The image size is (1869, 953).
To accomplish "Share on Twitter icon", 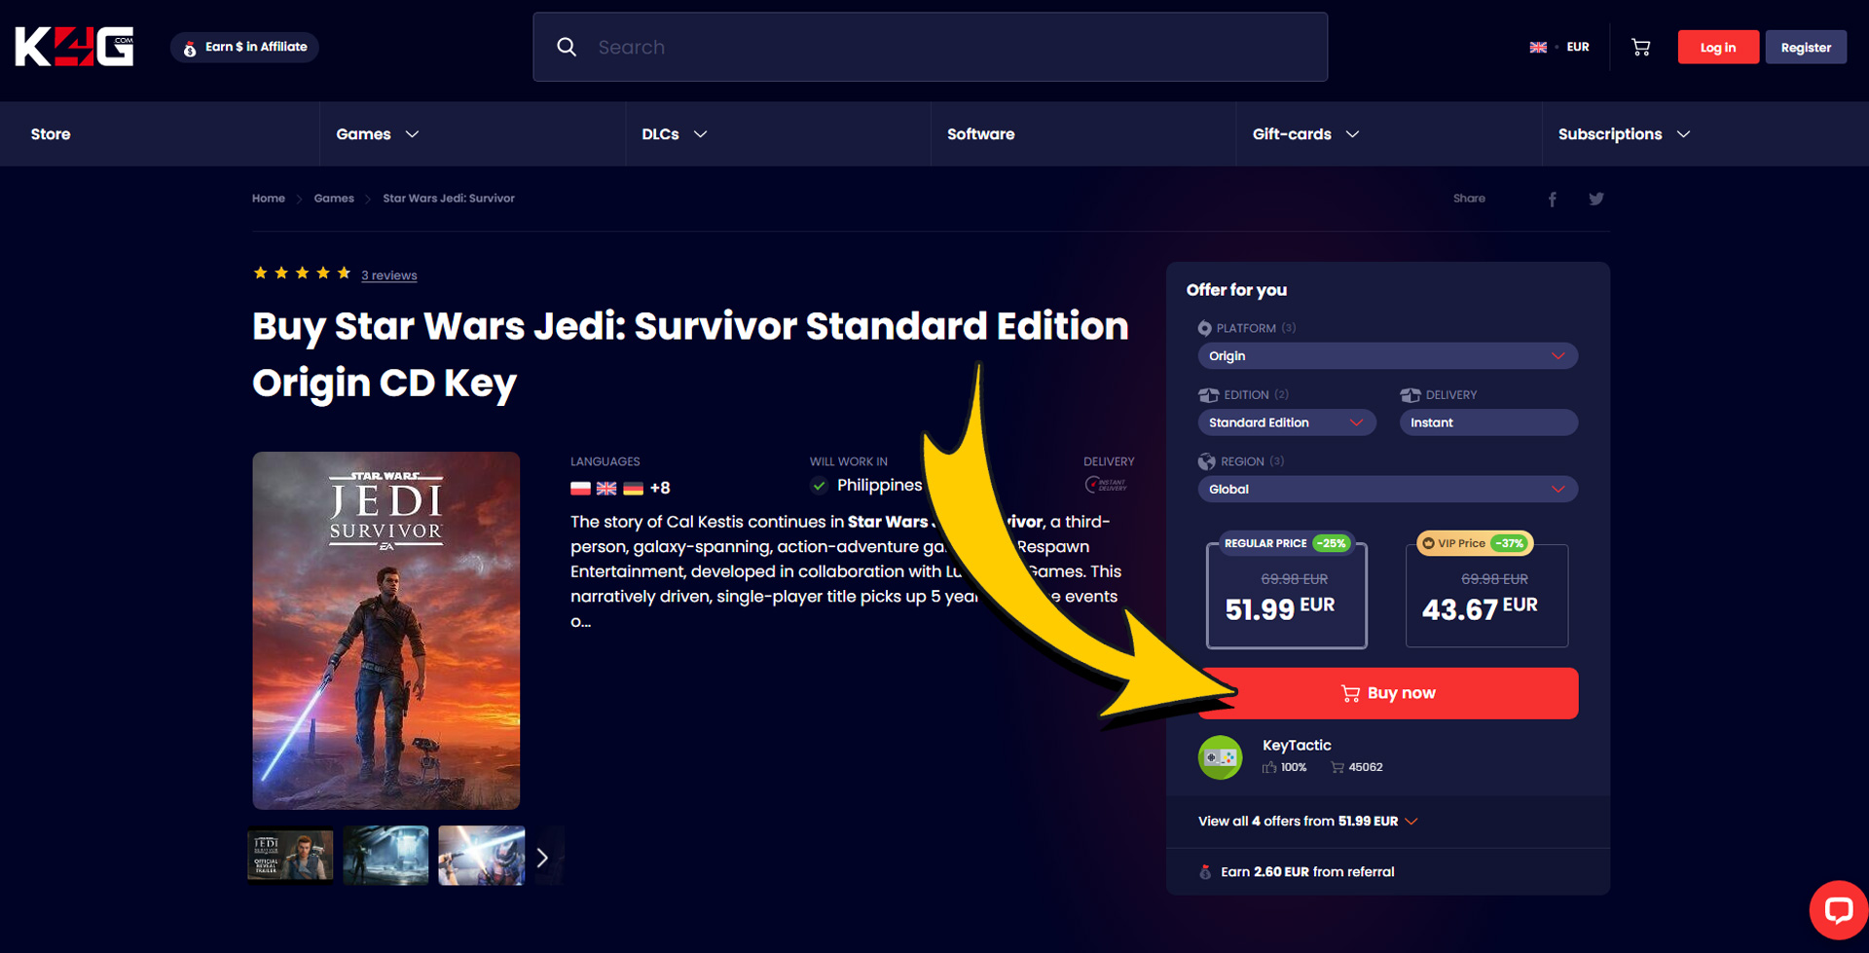I will coord(1595,199).
